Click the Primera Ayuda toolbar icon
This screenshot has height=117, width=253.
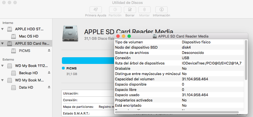click(95, 9)
